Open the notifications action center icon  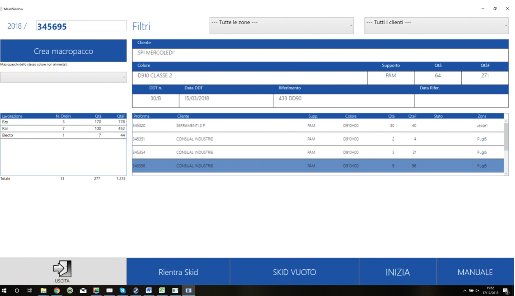[x=506, y=290]
